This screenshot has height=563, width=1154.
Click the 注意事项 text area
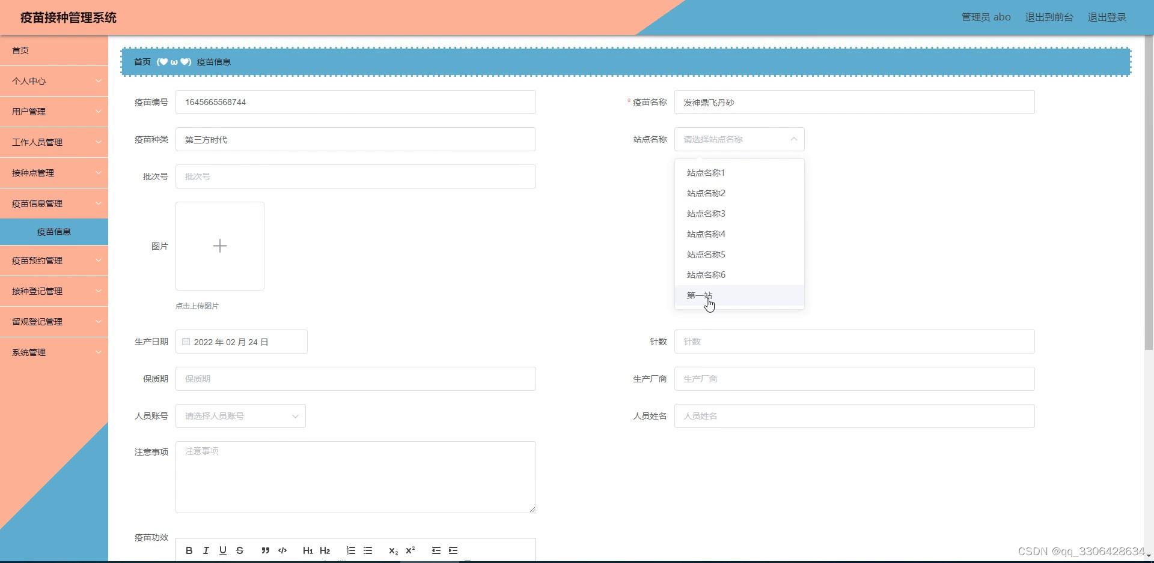356,477
